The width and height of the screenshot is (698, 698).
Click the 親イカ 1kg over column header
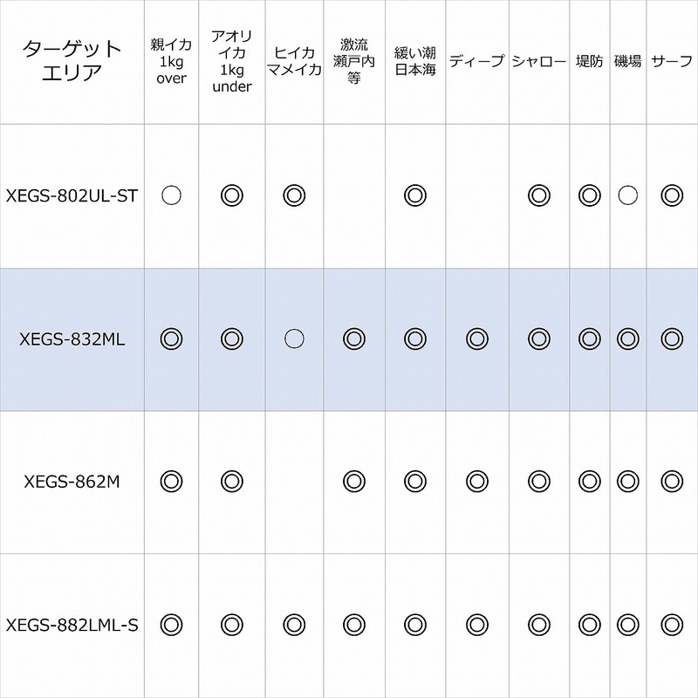click(171, 60)
